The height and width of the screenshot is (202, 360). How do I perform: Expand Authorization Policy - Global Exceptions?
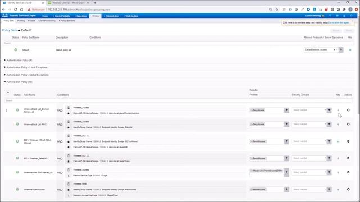click(4, 75)
